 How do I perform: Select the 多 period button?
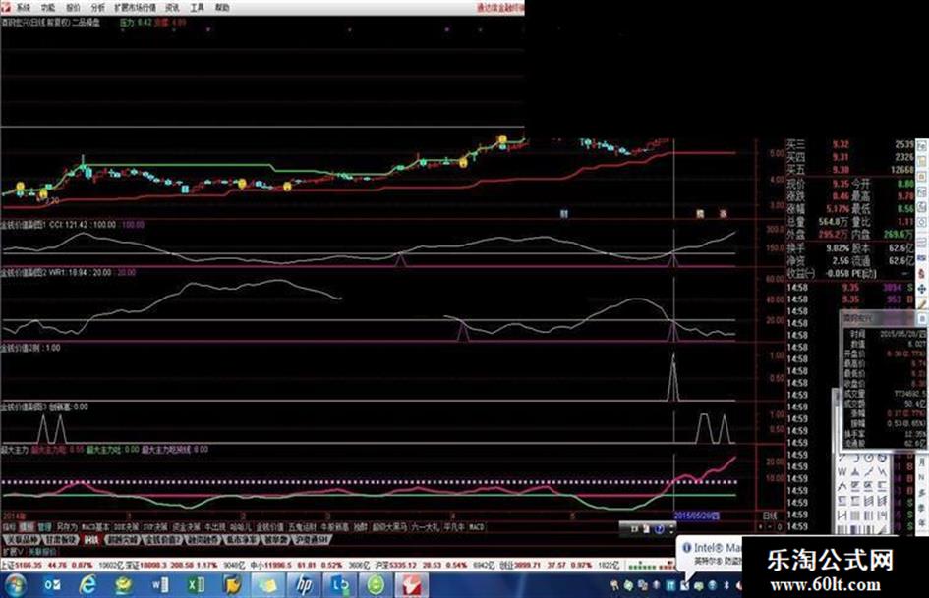click(922, 493)
